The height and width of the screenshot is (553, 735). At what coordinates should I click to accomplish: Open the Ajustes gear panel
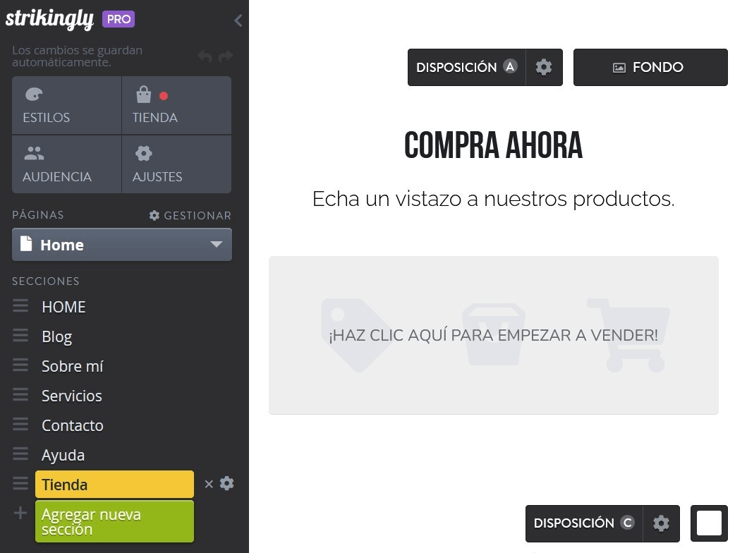177,164
